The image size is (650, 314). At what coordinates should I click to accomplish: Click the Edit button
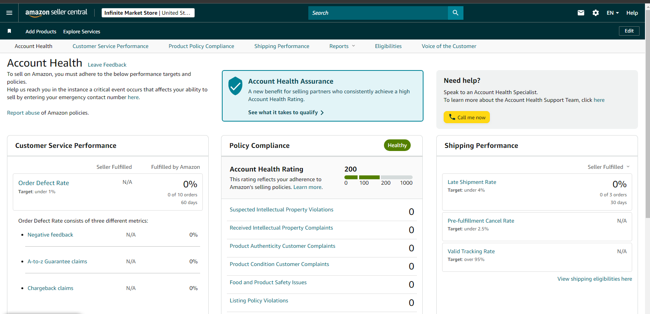(x=629, y=31)
